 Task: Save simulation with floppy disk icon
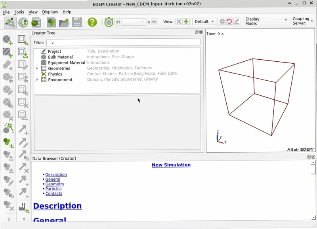(77, 23)
